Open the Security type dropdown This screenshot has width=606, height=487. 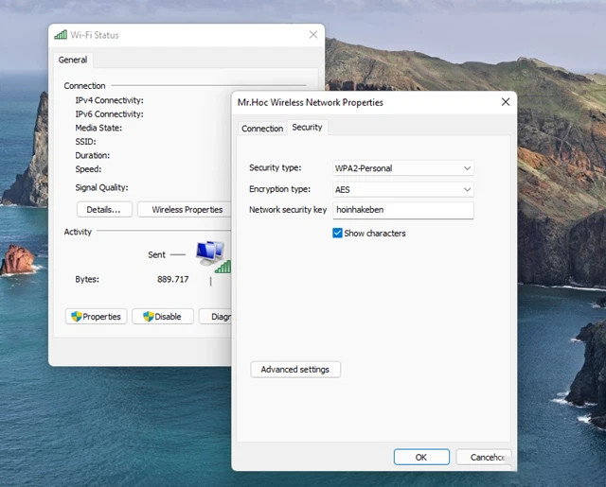pos(403,168)
